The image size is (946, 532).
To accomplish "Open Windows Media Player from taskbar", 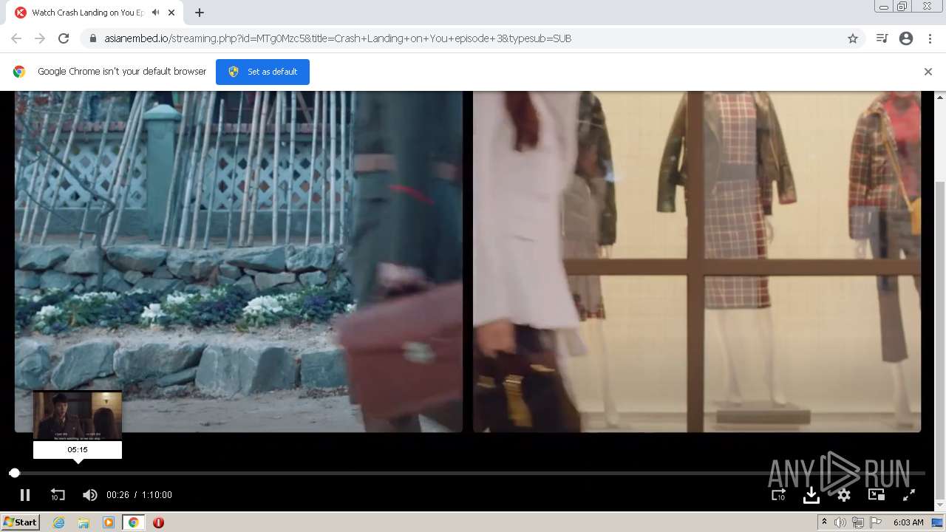I will (x=109, y=522).
